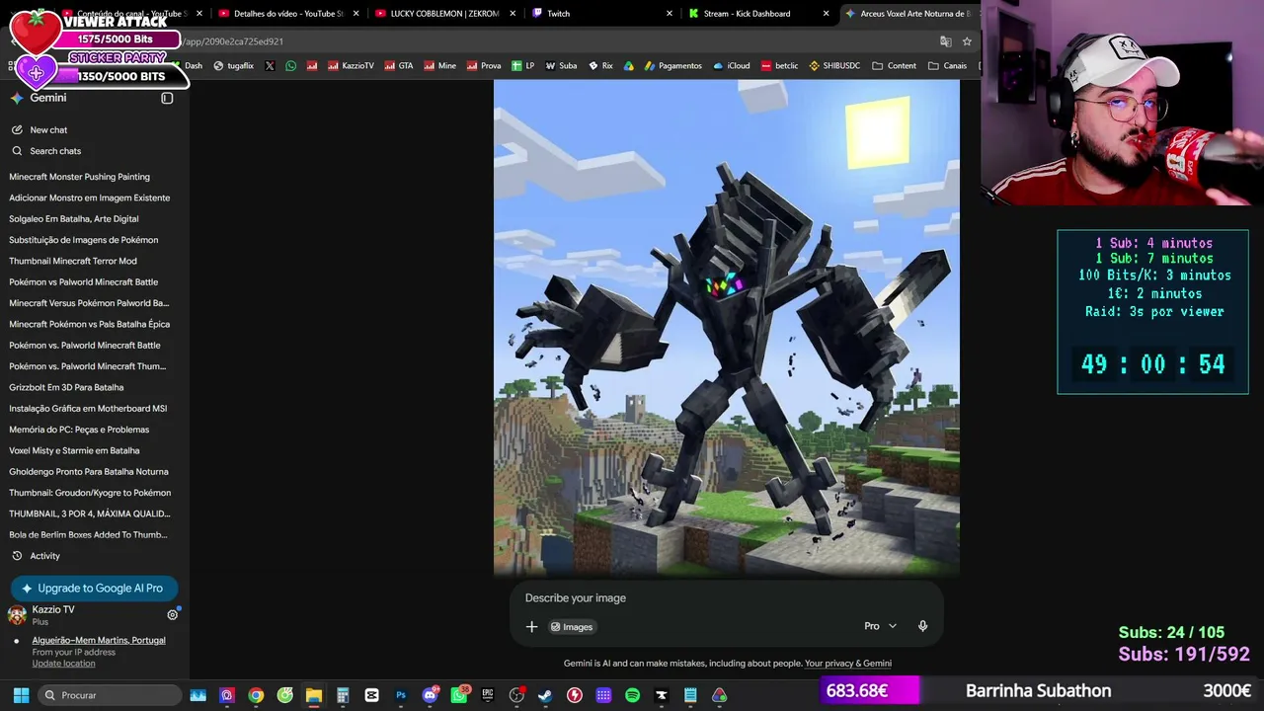Open the Gemini settings gear icon
The image size is (1264, 711).
pyautogui.click(x=172, y=614)
